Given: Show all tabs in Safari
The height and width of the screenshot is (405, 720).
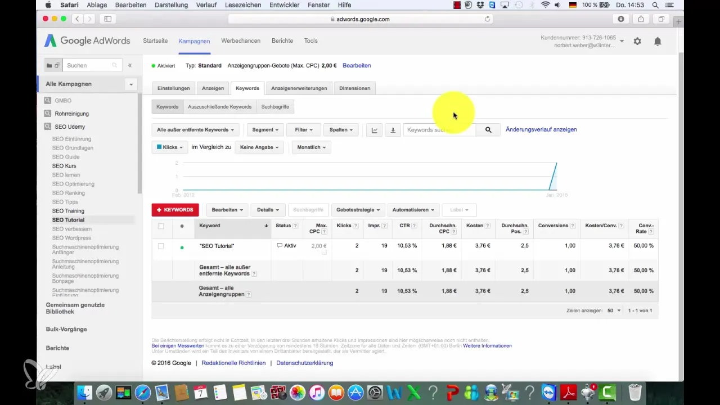Looking at the screenshot, I should pos(661,19).
